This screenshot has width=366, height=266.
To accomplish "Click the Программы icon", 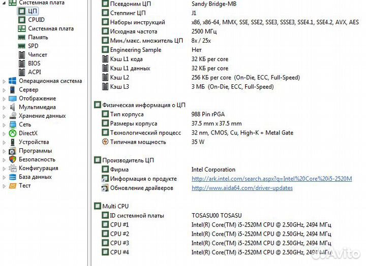I will tap(12, 151).
